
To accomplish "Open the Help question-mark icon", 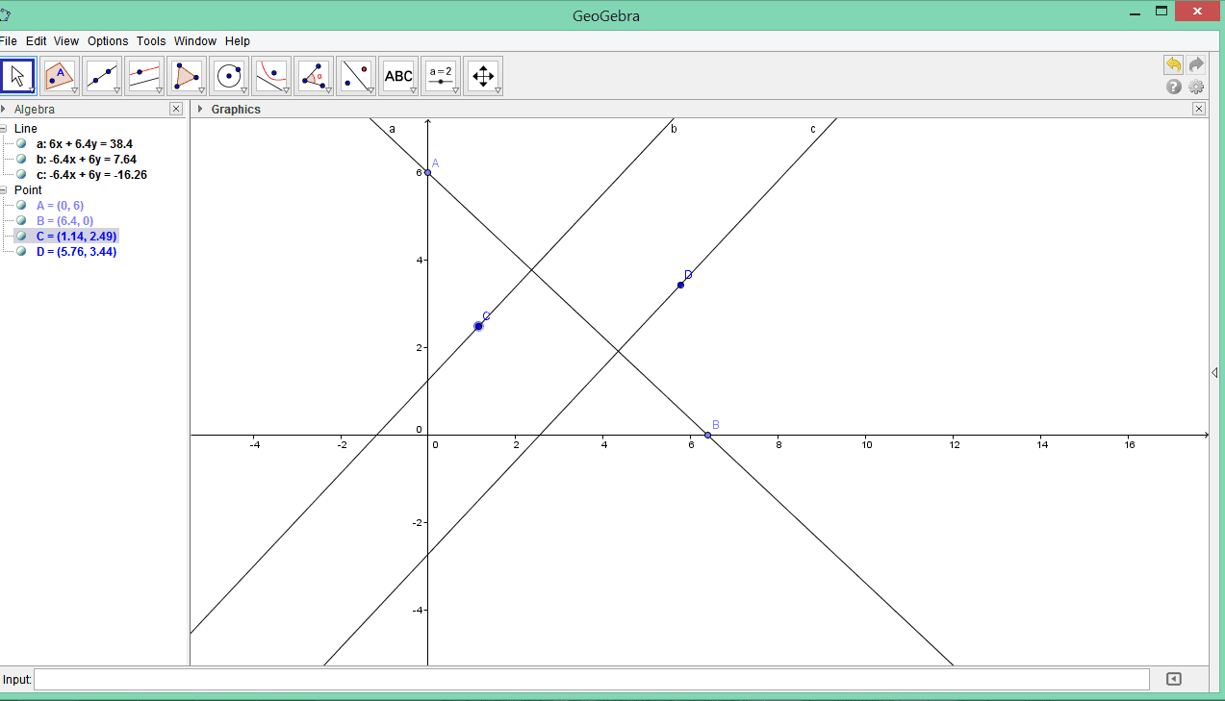I will [x=1174, y=87].
